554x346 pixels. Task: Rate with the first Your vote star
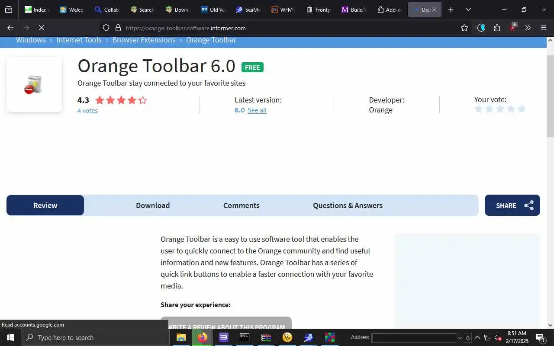click(x=478, y=109)
